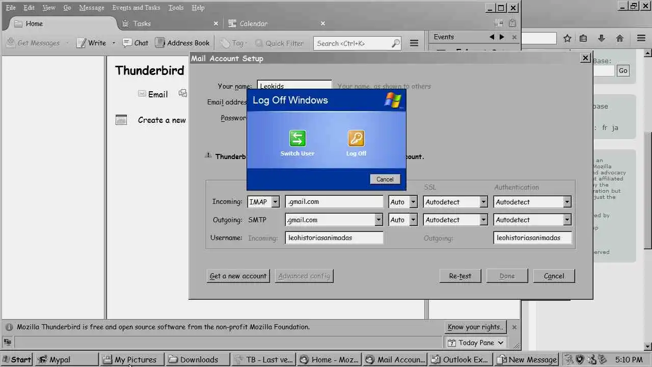
Task: Click the Know your rights button
Action: click(x=476, y=327)
